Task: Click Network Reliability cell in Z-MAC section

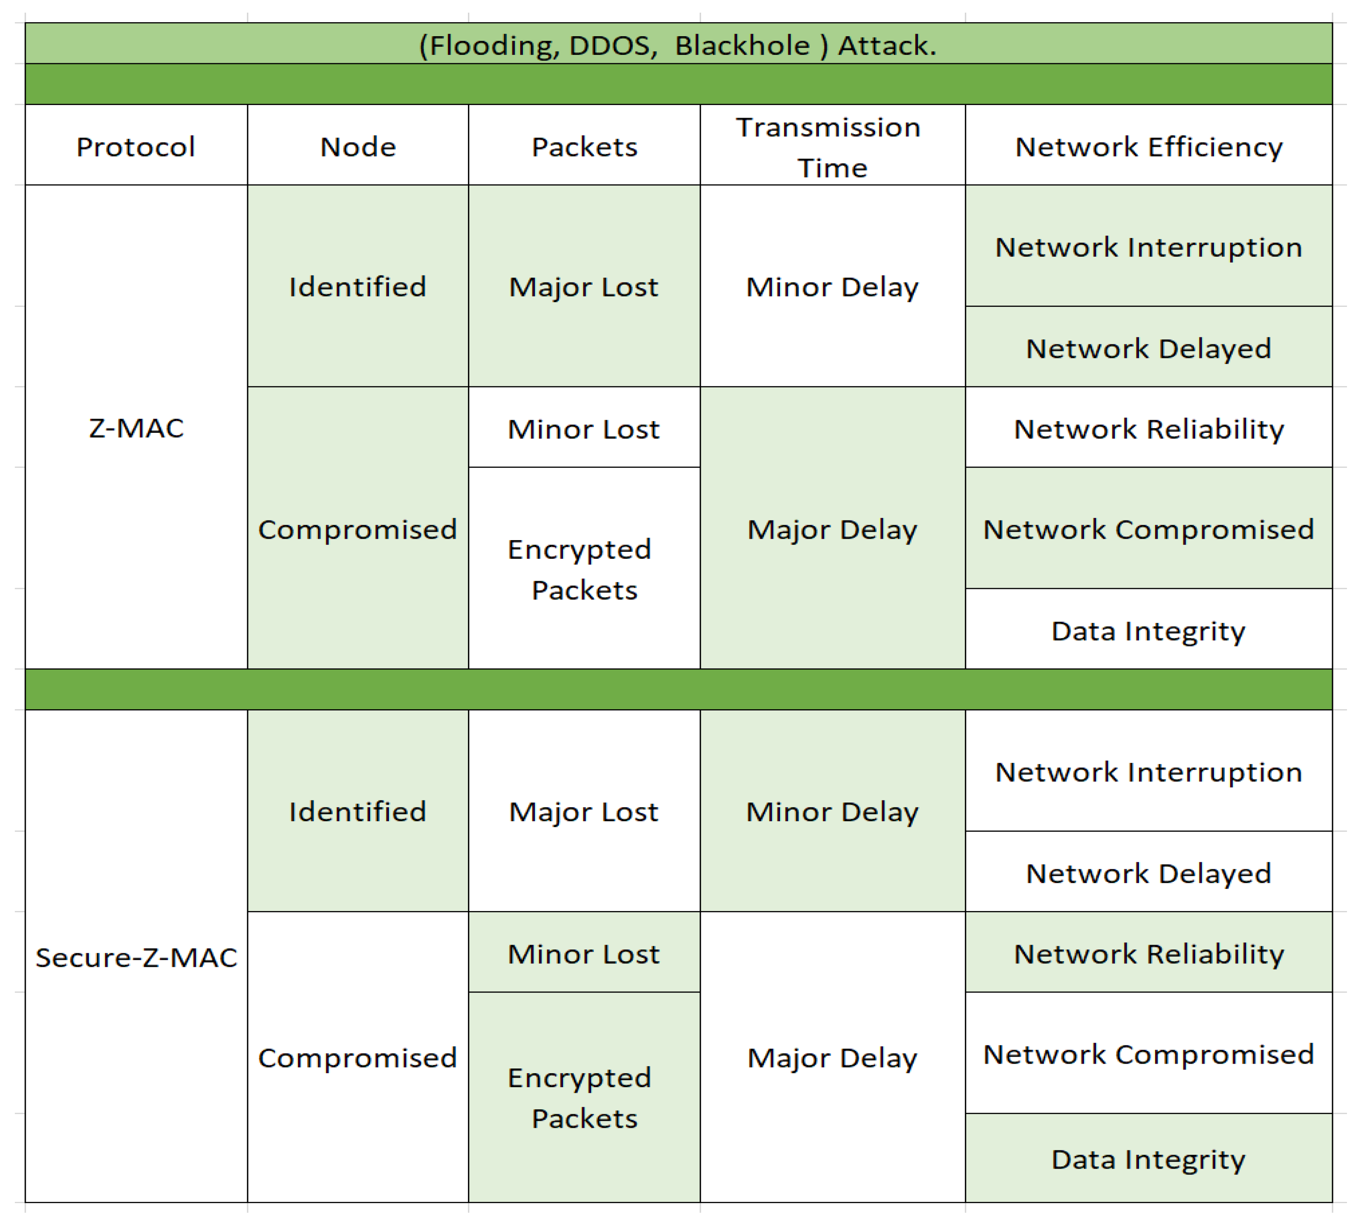Action: point(1148,429)
